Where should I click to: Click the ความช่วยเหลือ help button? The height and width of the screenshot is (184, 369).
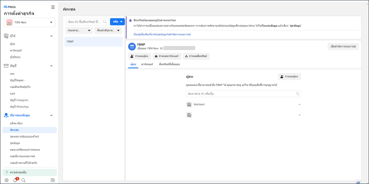(x=30, y=172)
